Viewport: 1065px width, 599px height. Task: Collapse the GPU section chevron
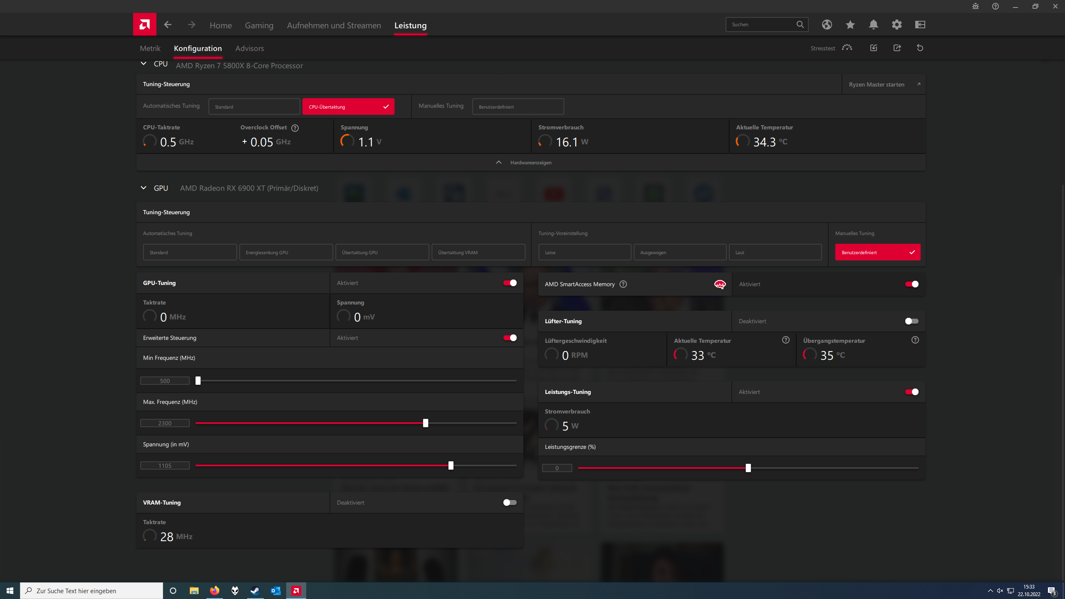pyautogui.click(x=144, y=188)
